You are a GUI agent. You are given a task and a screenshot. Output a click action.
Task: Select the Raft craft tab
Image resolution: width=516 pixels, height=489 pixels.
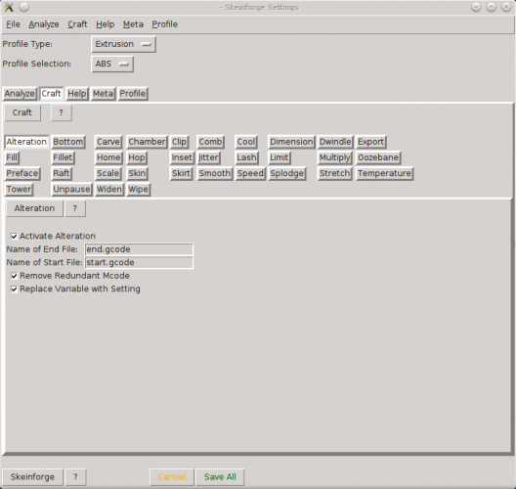(62, 173)
